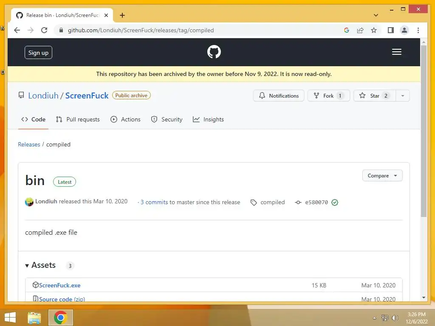Expand the dropdown next to Star
This screenshot has height=326, width=435.
tap(403, 96)
